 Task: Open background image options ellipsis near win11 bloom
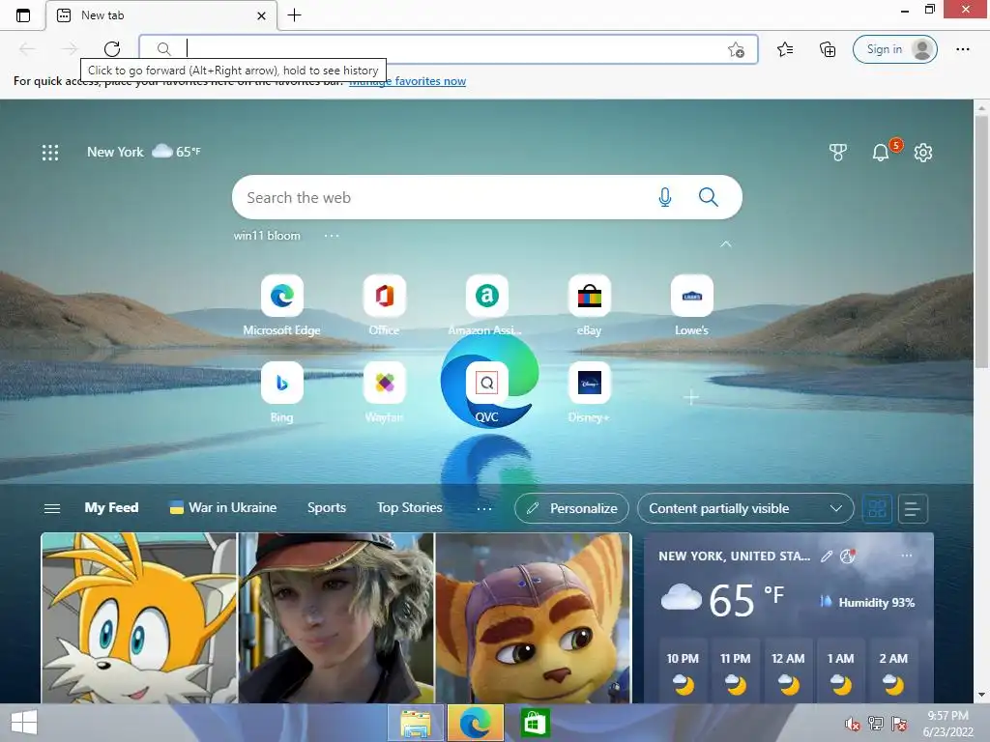click(332, 236)
